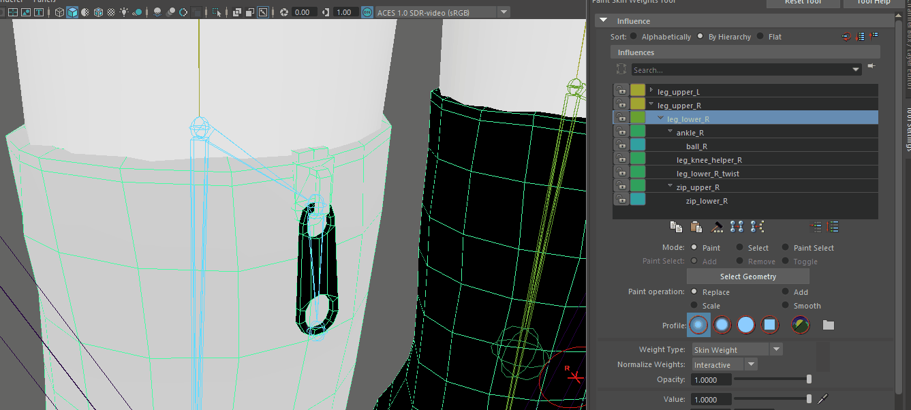Open the brush profile folder browser
Screen dimensions: 911x410
(x=828, y=325)
